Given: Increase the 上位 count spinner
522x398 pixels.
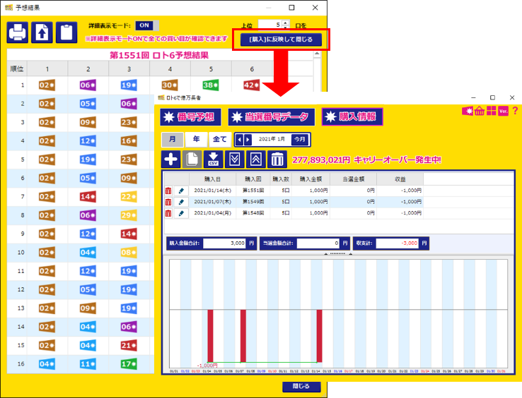Looking at the screenshot, I should click(285, 23).
